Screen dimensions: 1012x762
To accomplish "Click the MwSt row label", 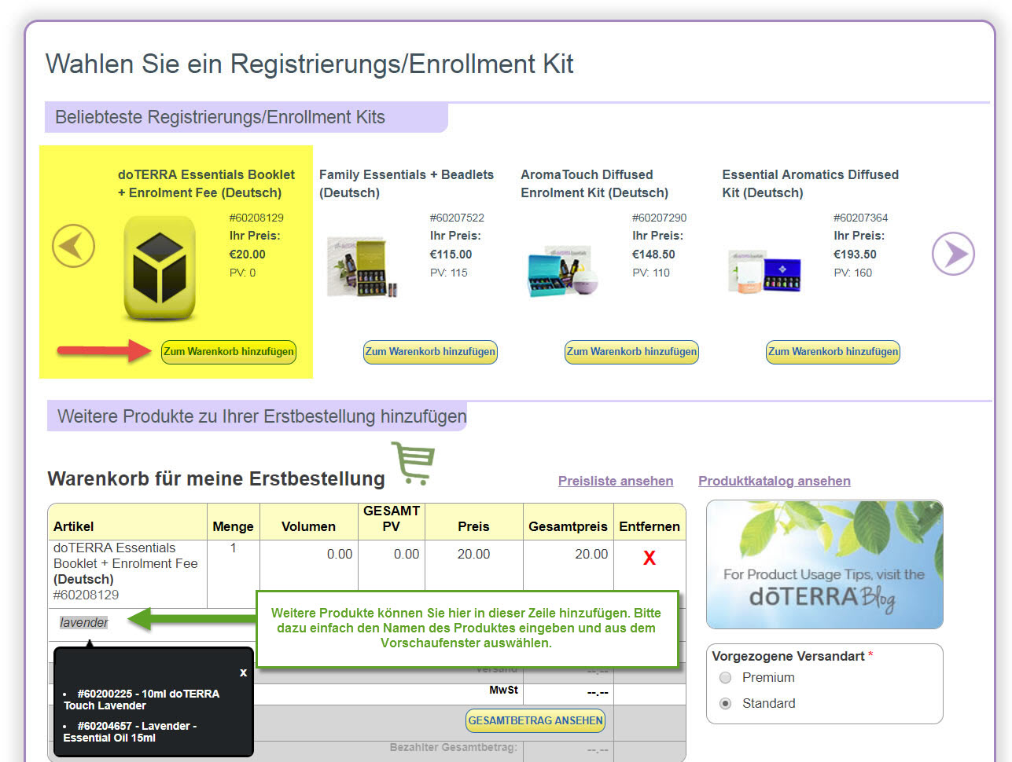I will point(503,690).
